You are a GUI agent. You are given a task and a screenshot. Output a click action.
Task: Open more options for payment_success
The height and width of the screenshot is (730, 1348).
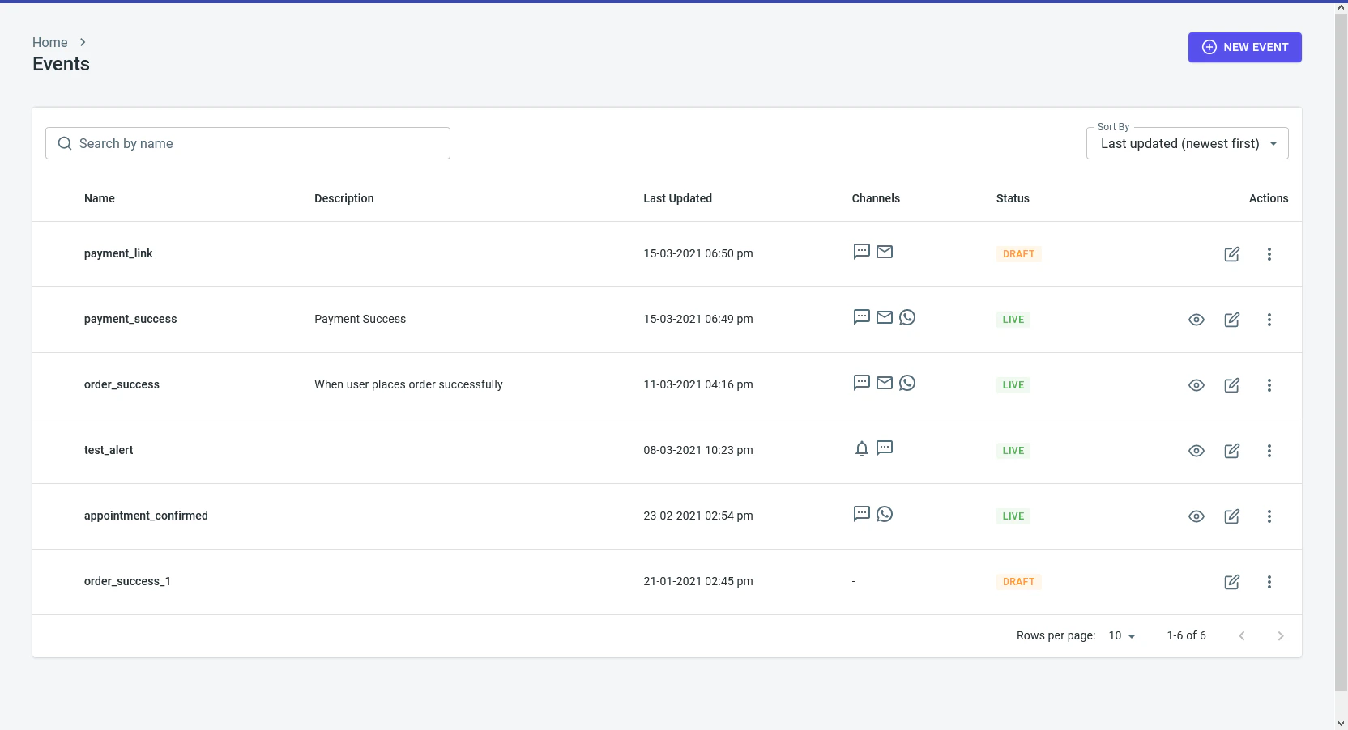pyautogui.click(x=1269, y=320)
